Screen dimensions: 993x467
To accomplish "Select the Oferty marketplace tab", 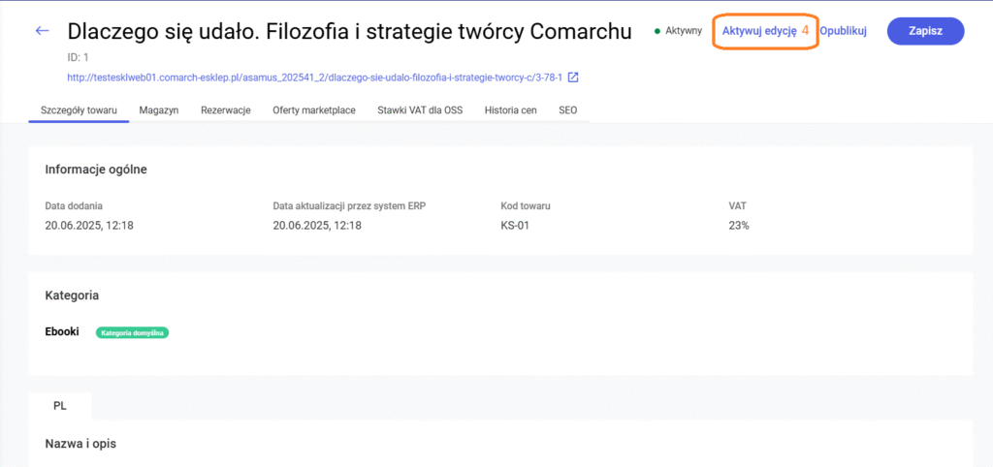I will click(x=314, y=110).
